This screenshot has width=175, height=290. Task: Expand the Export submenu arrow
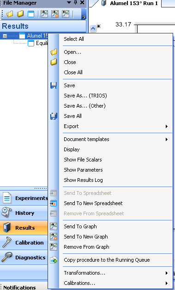167,127
